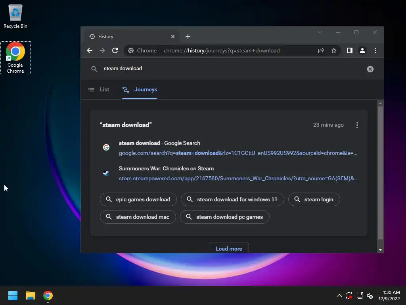Click the address bar URL
The width and height of the screenshot is (406, 305).
point(222,50)
